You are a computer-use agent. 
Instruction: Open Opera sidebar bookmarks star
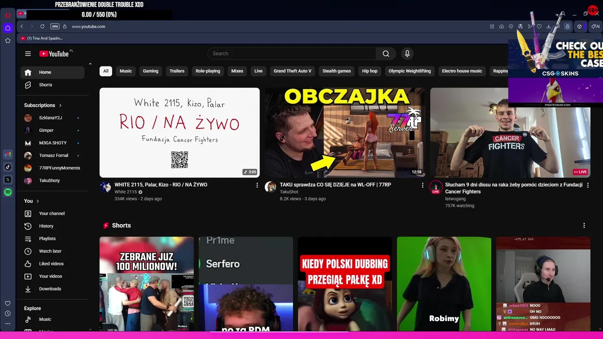[8, 40]
